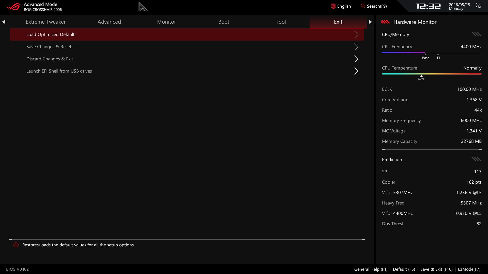
Task: Switch to the Advanced tab
Action: point(109,22)
